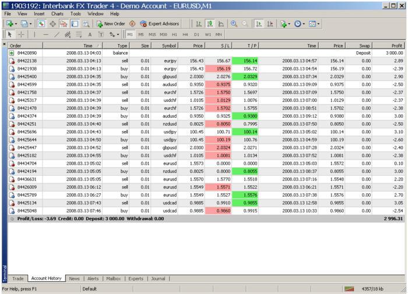Click the zoom in magnifier icon

coord(234,24)
